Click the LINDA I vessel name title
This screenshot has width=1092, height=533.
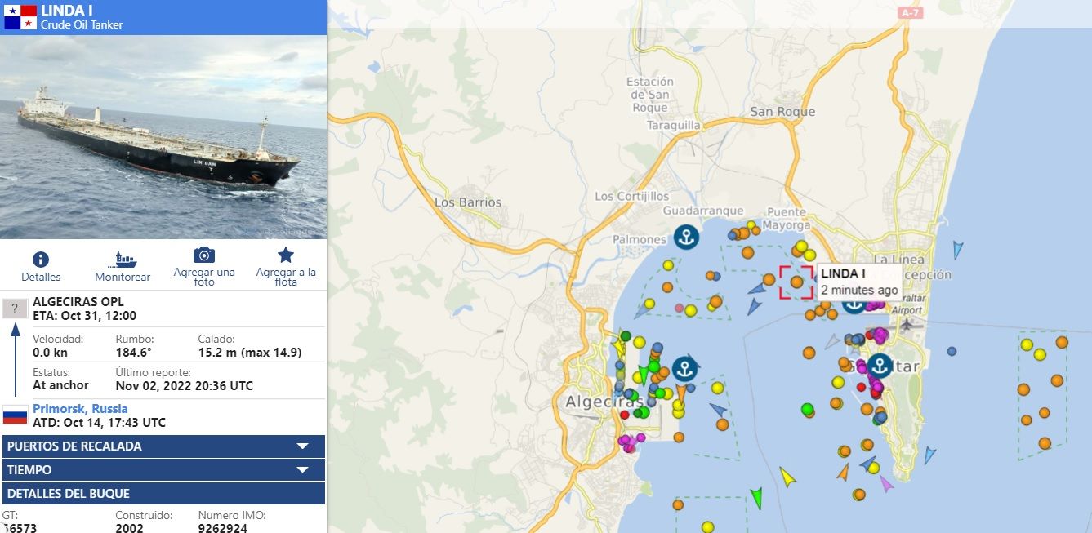click(x=66, y=10)
